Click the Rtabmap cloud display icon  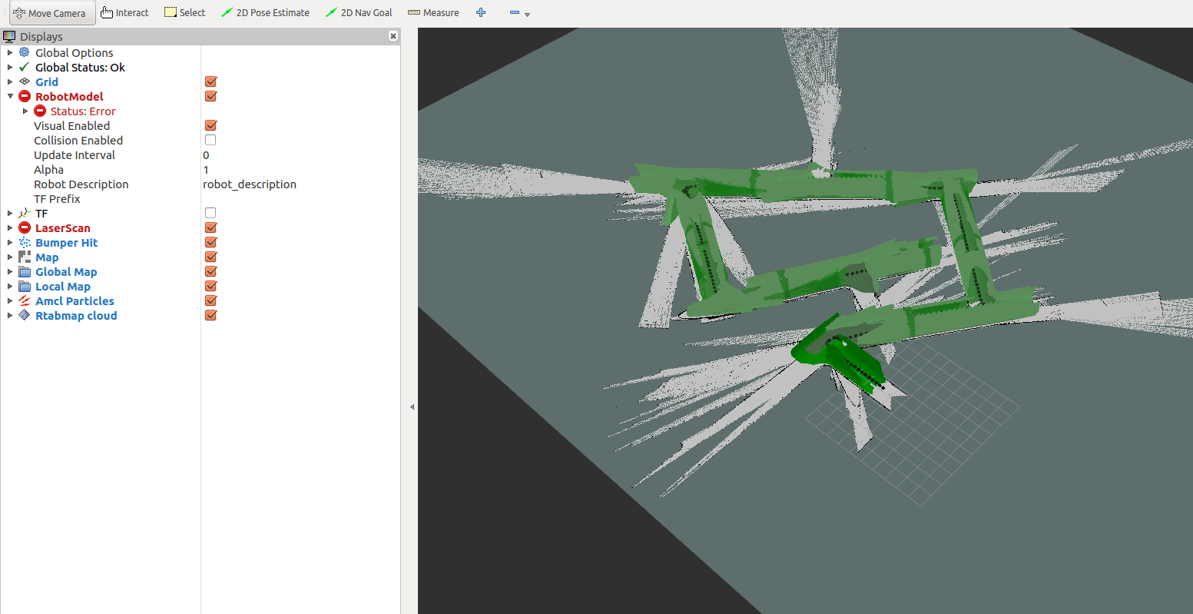point(25,316)
